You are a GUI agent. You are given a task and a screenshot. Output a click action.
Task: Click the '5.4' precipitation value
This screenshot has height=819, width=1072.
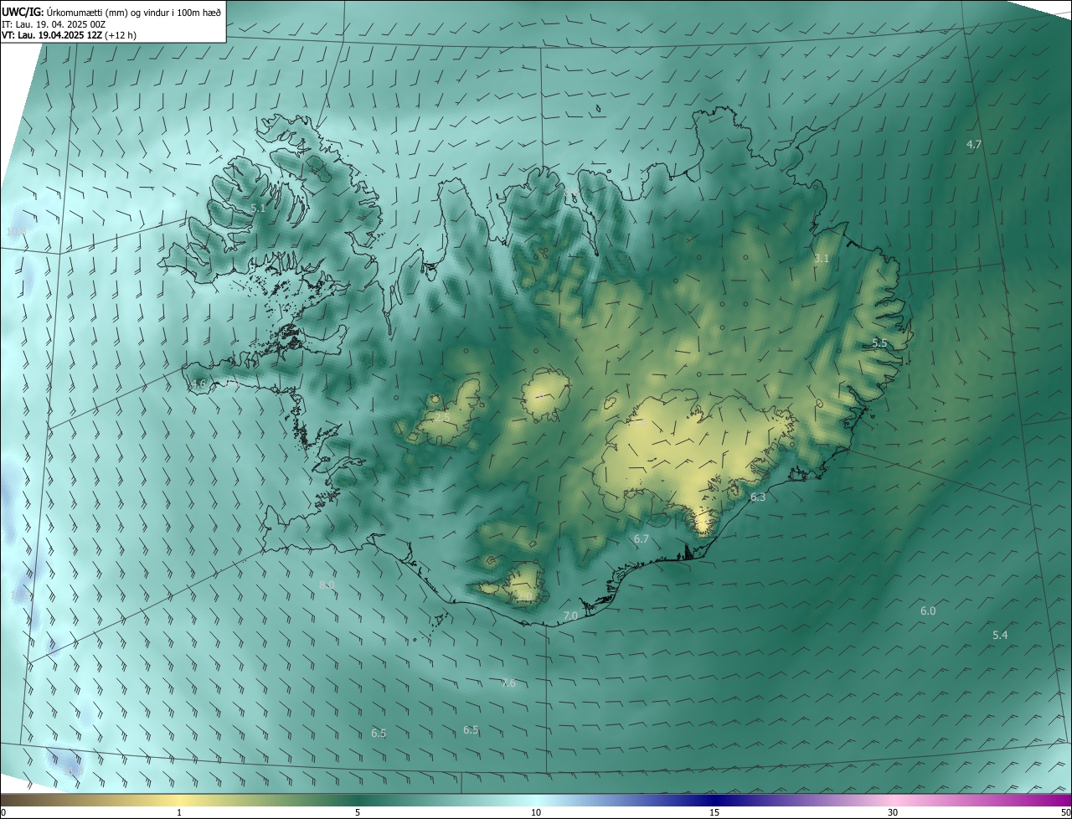tap(1000, 636)
